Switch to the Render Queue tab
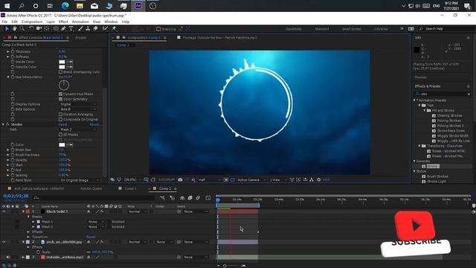This screenshot has width=476, height=268. tap(91, 188)
